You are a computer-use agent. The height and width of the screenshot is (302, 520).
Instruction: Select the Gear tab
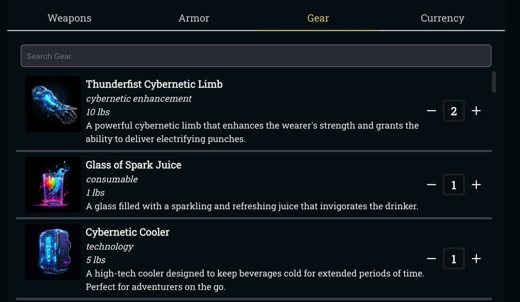(x=318, y=18)
